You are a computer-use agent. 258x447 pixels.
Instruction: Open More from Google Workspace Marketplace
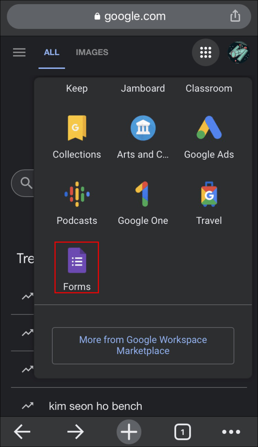143,345
